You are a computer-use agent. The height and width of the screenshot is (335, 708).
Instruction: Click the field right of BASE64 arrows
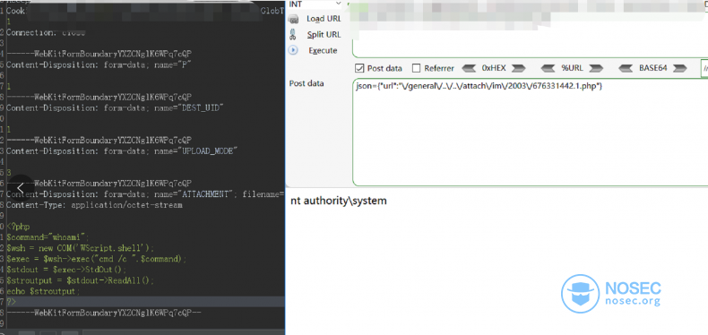pyautogui.click(x=704, y=68)
